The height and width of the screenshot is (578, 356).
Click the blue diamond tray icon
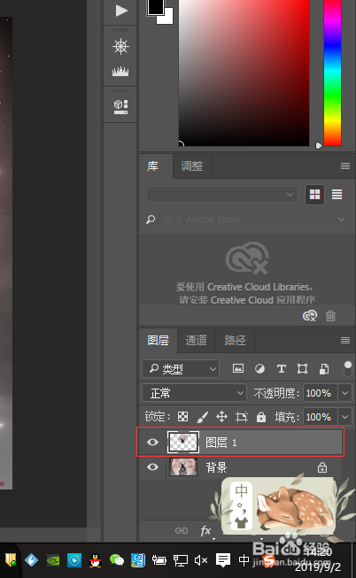[31, 560]
